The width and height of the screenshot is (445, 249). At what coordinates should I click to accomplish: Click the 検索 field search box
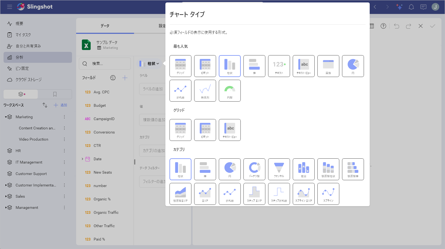[x=105, y=64]
